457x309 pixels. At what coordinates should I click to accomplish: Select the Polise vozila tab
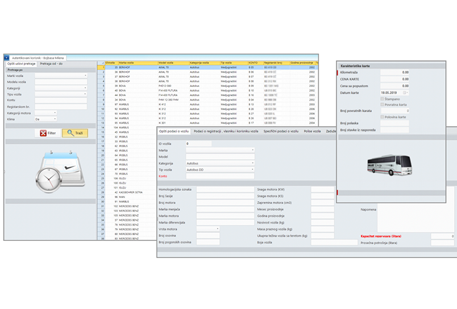coord(312,131)
